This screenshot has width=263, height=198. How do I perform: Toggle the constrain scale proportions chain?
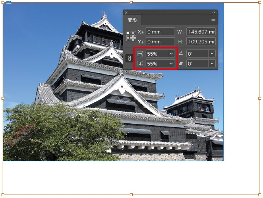click(129, 59)
